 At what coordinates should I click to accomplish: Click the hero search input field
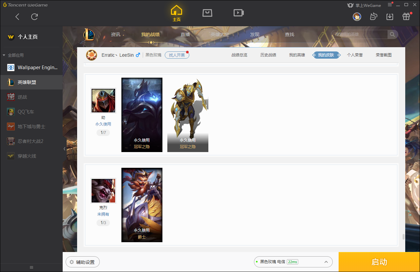tap(360, 34)
